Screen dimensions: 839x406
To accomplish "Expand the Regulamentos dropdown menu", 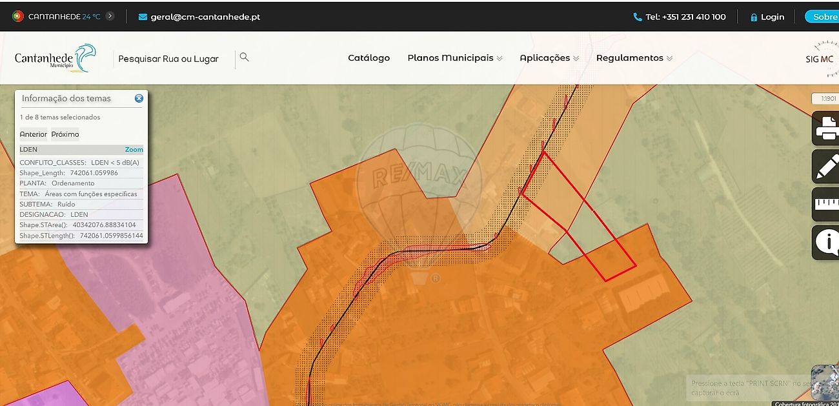I will coord(634,58).
